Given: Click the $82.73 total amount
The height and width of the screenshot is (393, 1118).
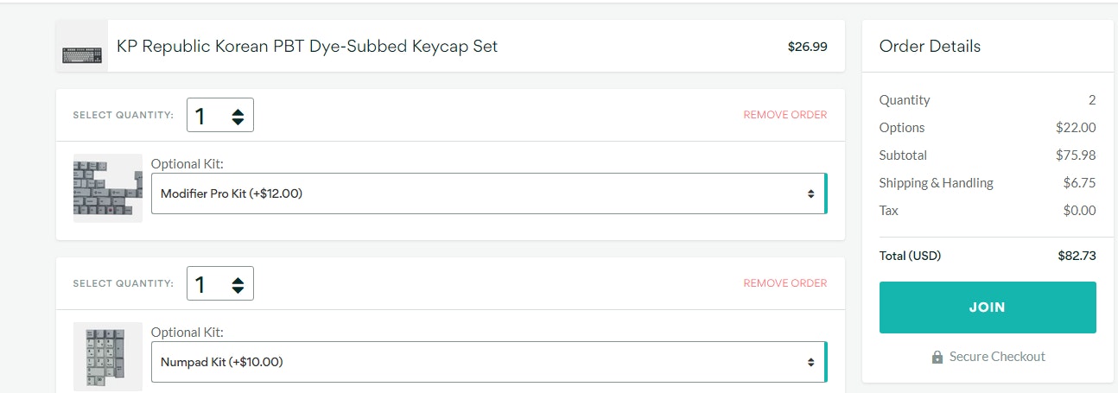Looking at the screenshot, I should click(1077, 256).
